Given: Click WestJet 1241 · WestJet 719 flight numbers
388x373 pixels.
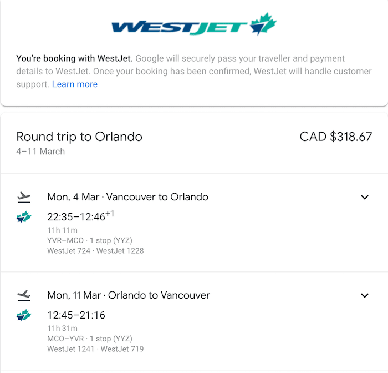Looking at the screenshot, I should pos(95,349).
